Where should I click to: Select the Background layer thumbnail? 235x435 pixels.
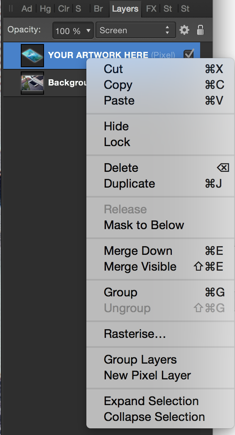[x=32, y=83]
